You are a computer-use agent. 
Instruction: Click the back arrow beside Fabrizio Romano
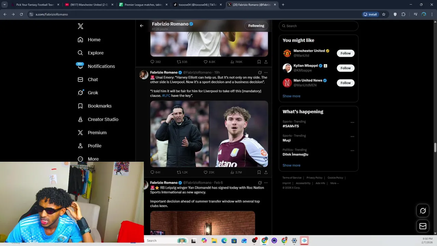[141, 26]
